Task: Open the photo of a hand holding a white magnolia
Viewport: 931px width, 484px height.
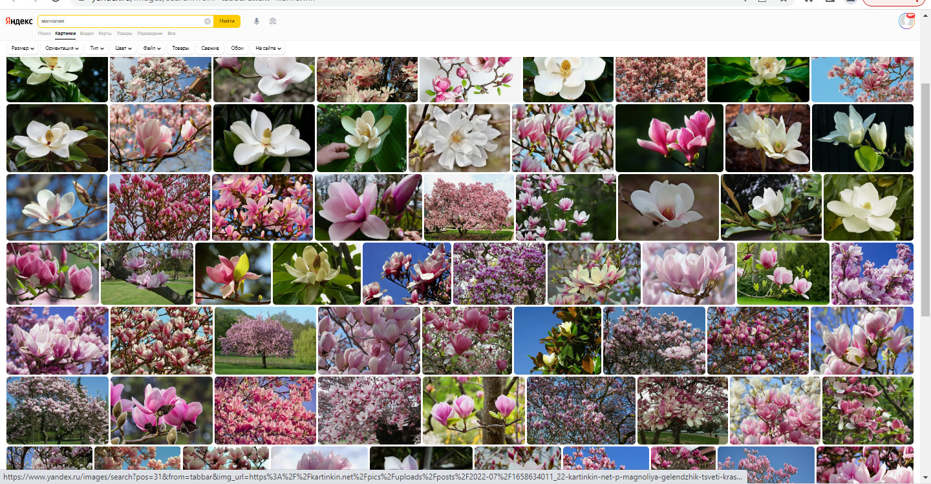Action: pos(361,138)
